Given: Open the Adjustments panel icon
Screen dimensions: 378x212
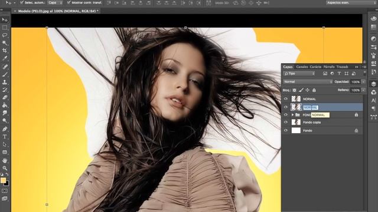Looking at the screenshot, I should [373, 39].
